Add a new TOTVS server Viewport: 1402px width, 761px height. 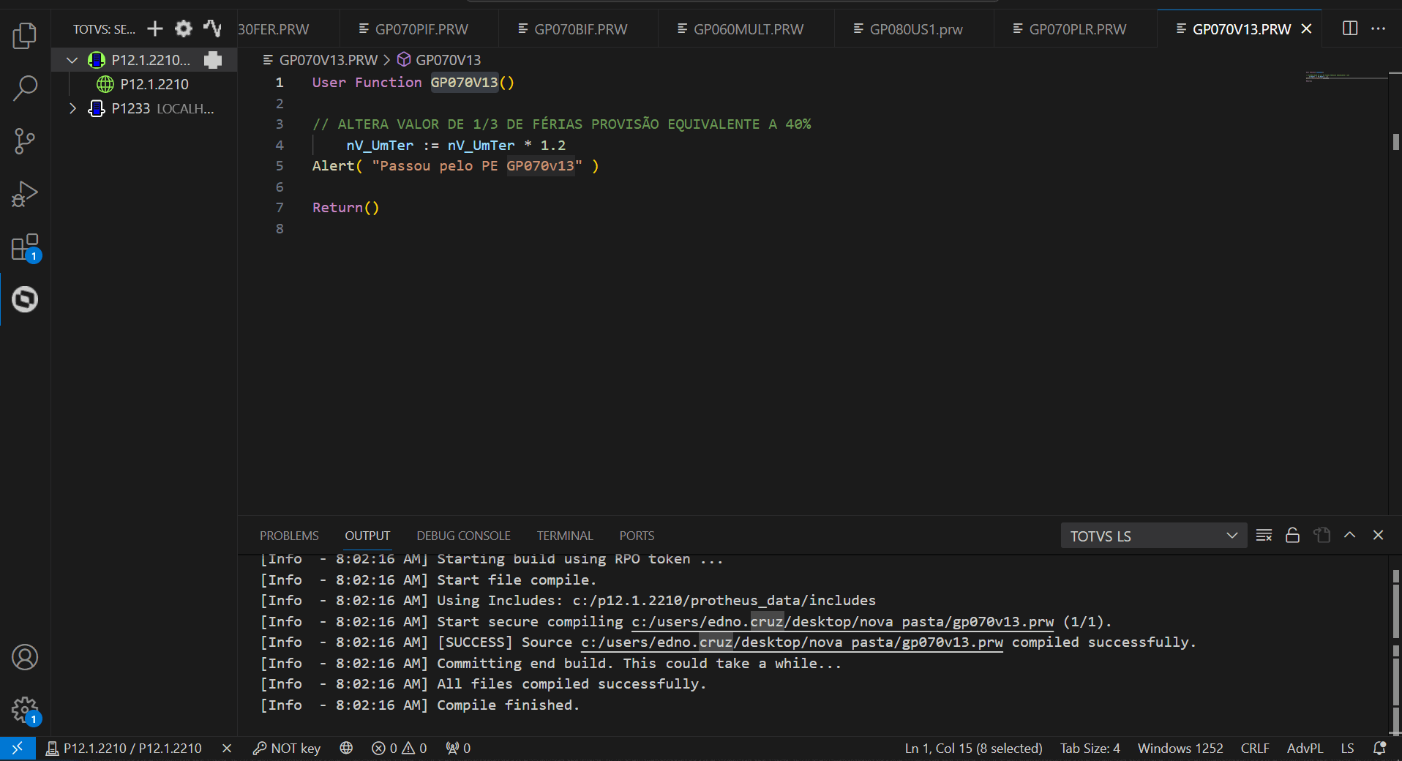(155, 29)
